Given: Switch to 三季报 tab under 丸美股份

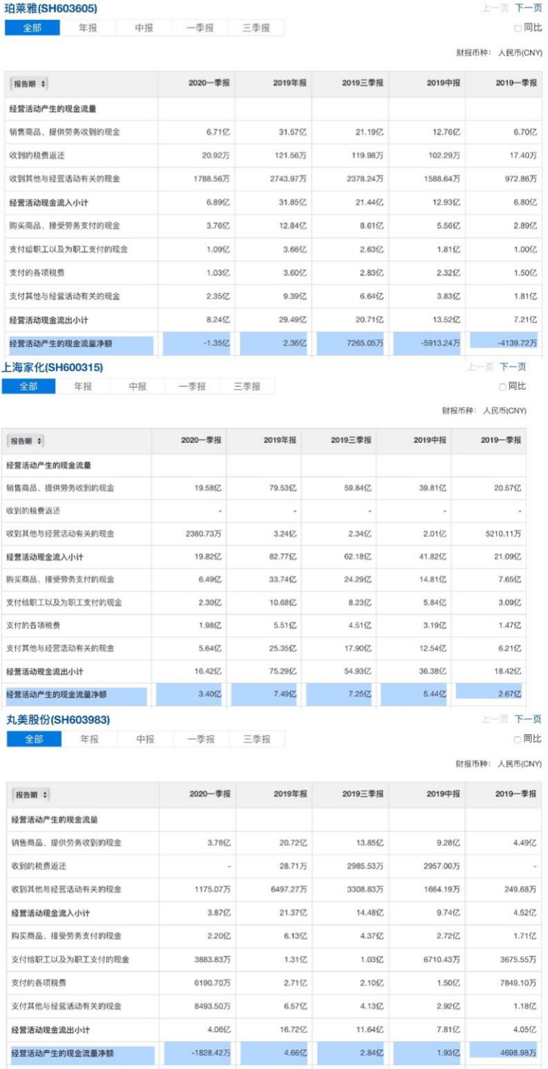Looking at the screenshot, I should coord(257,739).
